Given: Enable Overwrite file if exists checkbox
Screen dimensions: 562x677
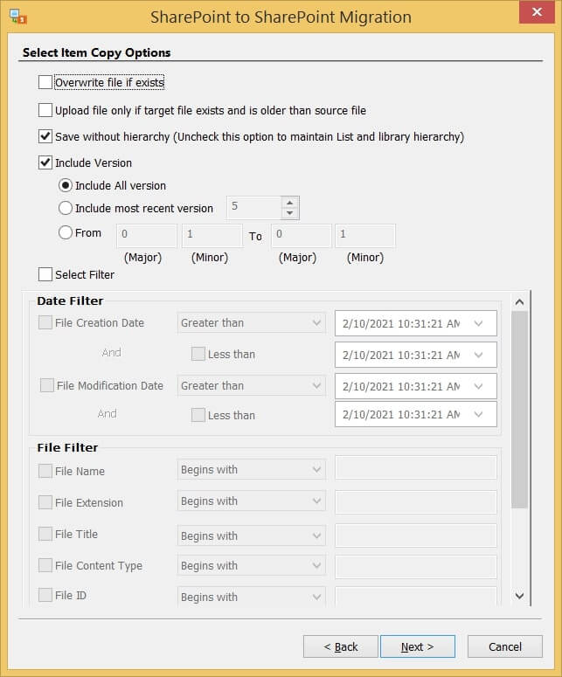Looking at the screenshot, I should click(45, 82).
